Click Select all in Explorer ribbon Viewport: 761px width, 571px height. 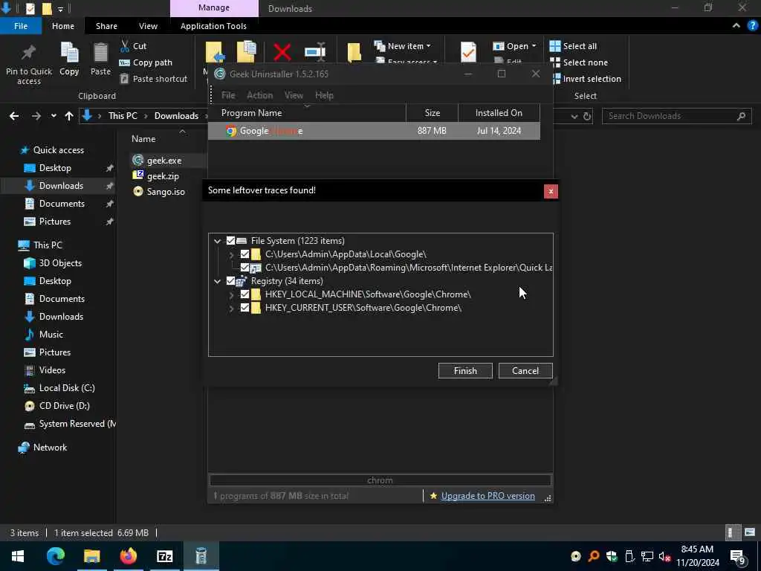click(573, 46)
